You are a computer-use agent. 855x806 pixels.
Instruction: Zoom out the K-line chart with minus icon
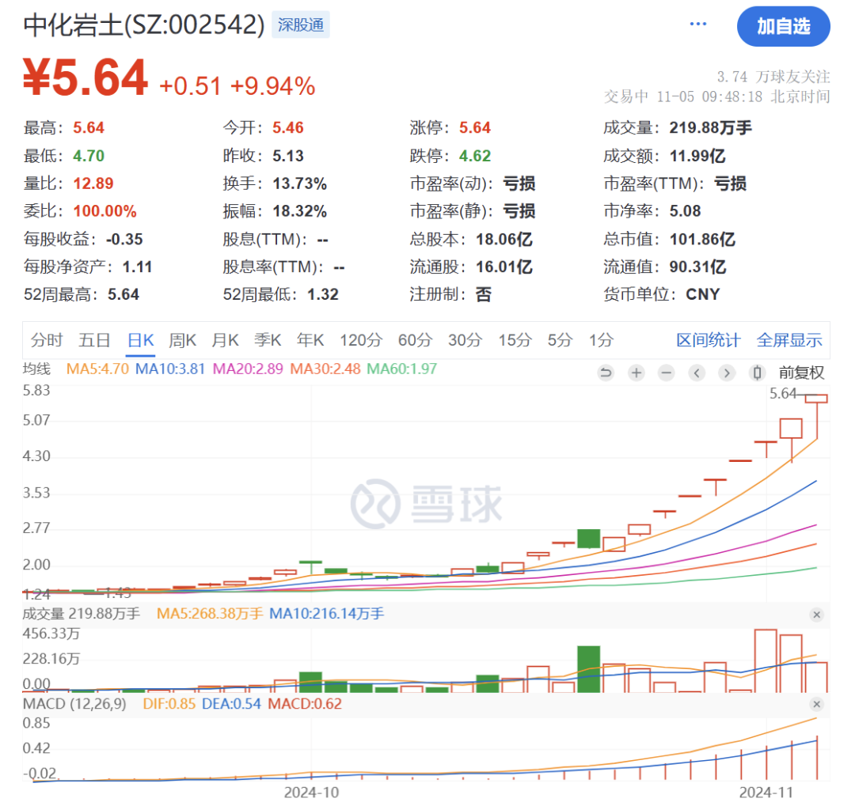coord(666,373)
